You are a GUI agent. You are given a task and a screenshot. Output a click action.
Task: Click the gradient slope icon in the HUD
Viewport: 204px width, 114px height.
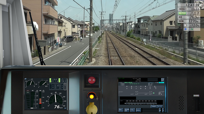[x=186, y=25]
